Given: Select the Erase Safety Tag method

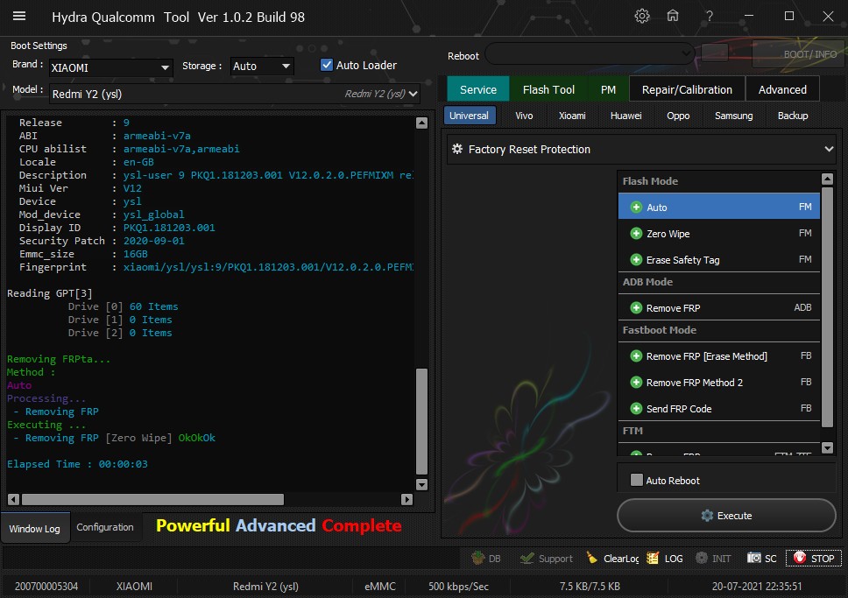Looking at the screenshot, I should (x=718, y=260).
